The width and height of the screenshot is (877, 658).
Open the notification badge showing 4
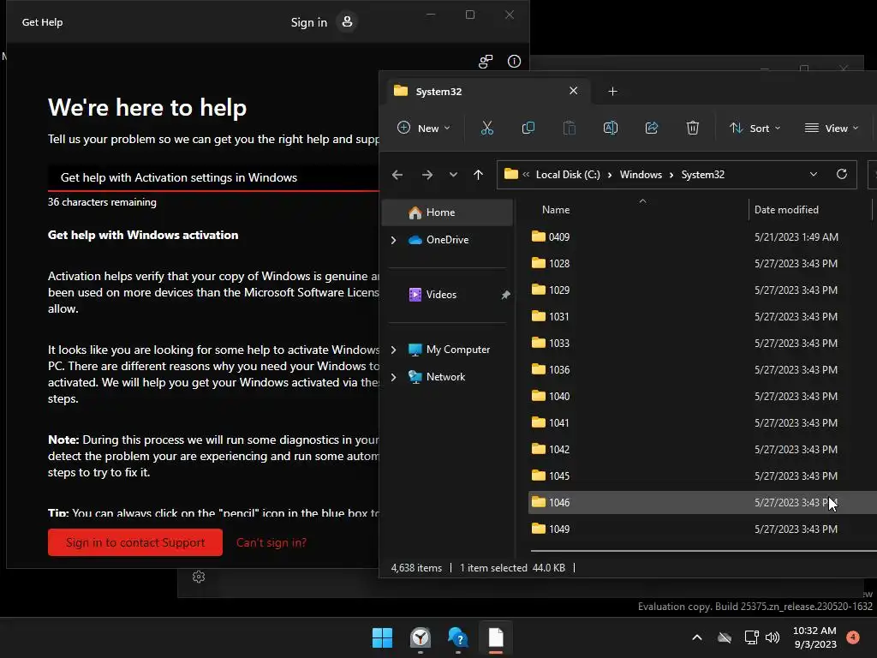[853, 637]
